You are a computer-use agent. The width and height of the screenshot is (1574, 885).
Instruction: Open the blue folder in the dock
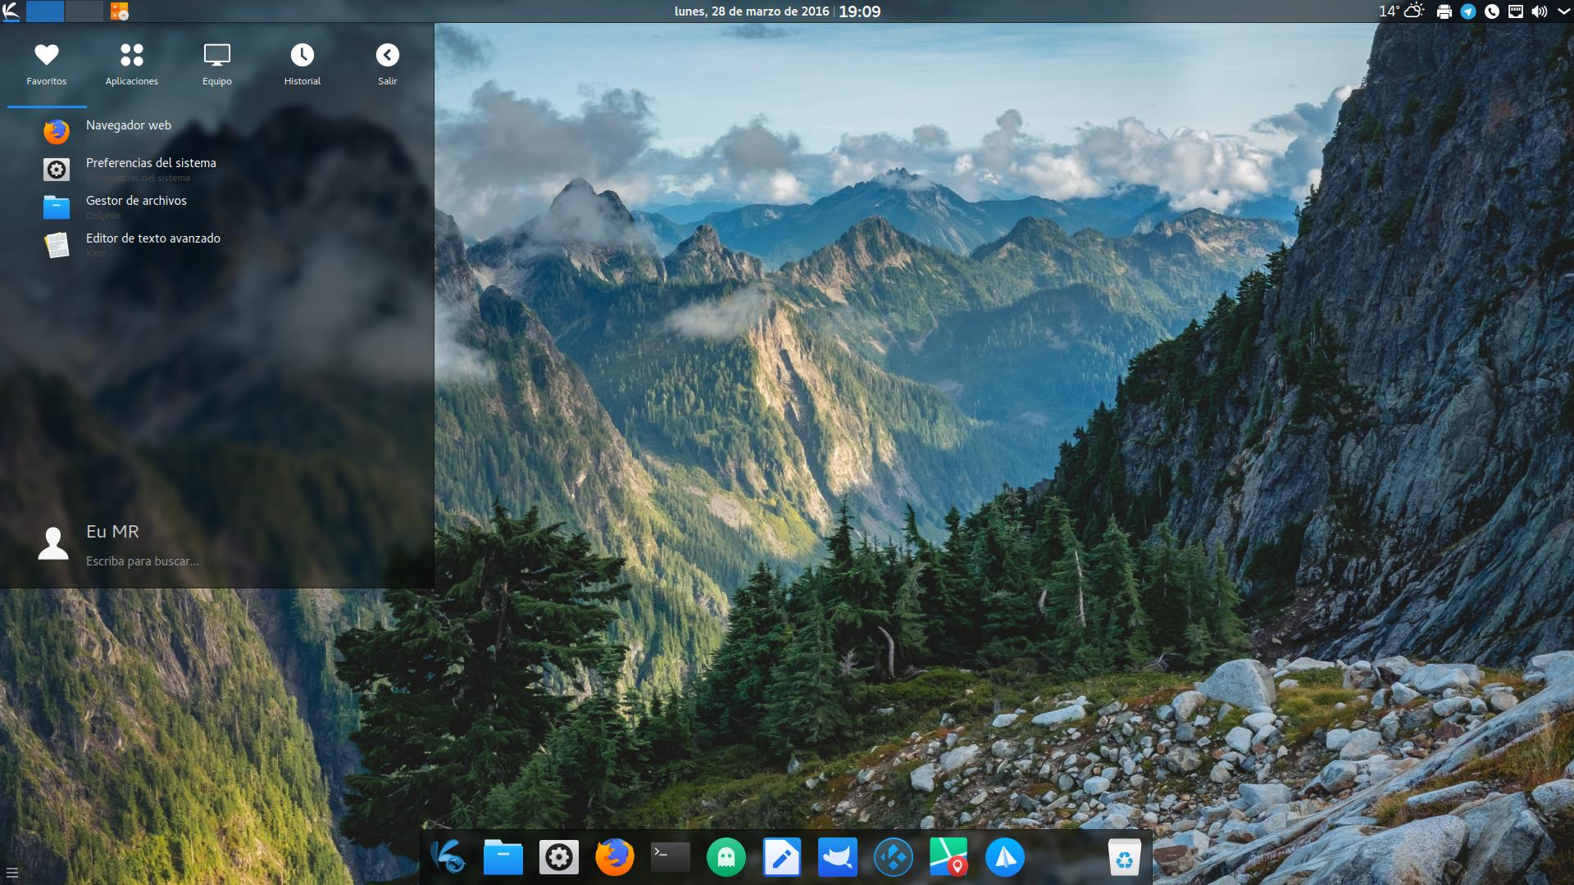(503, 857)
